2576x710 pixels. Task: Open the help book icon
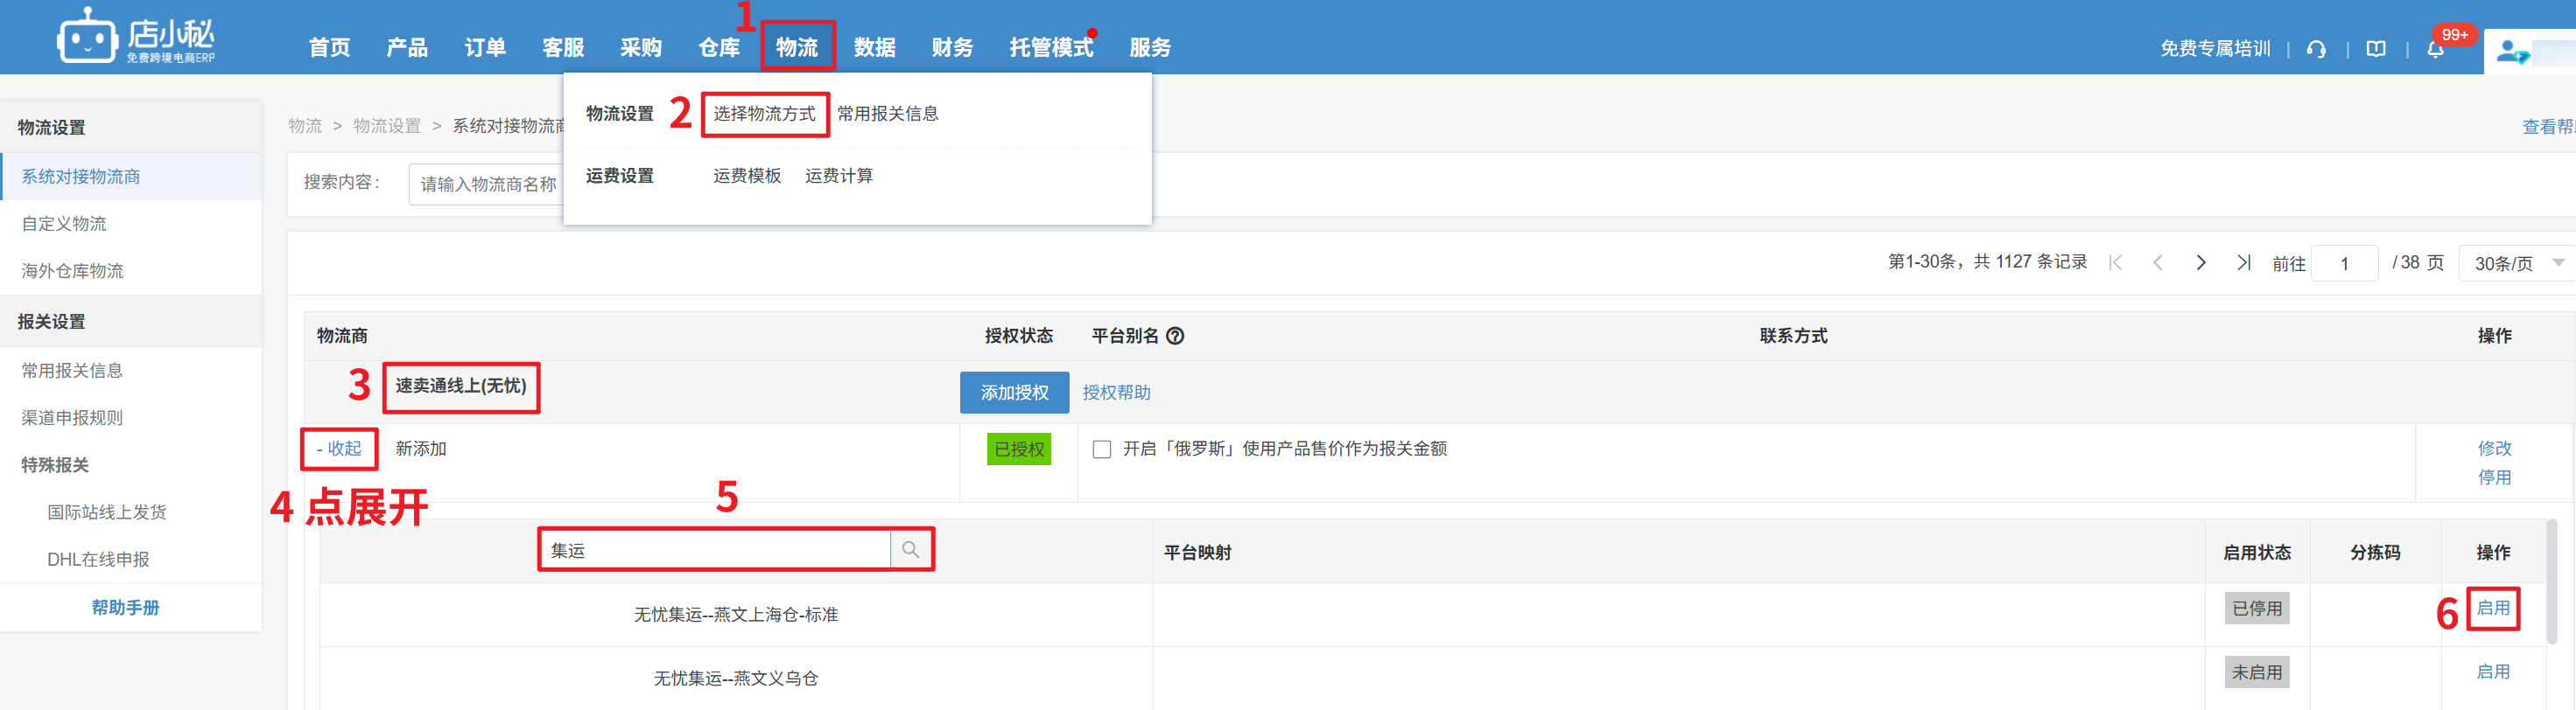[2376, 49]
